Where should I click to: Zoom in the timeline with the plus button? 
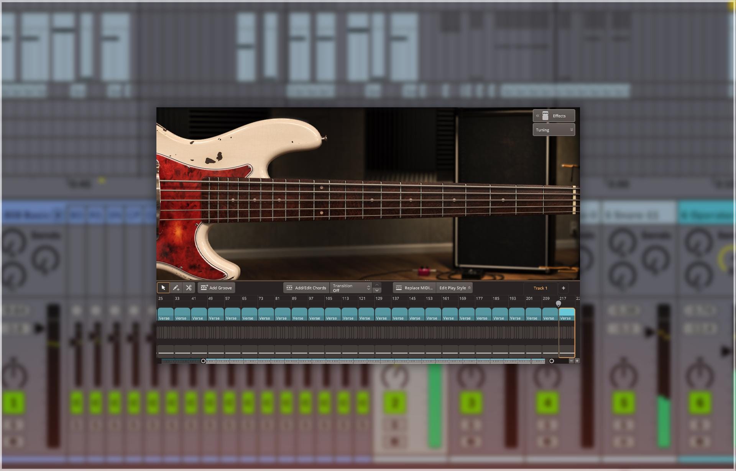click(577, 361)
